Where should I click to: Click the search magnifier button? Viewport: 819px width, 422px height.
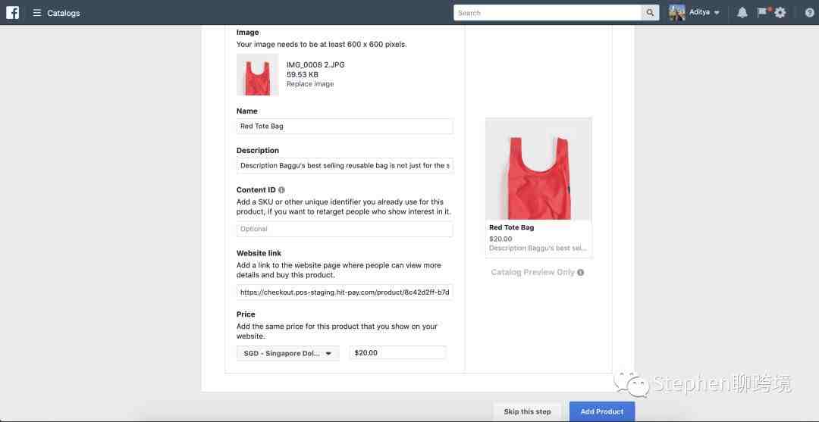650,13
